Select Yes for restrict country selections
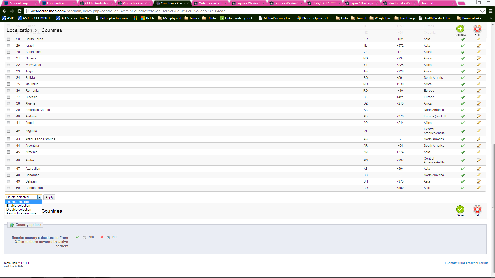 85,237
